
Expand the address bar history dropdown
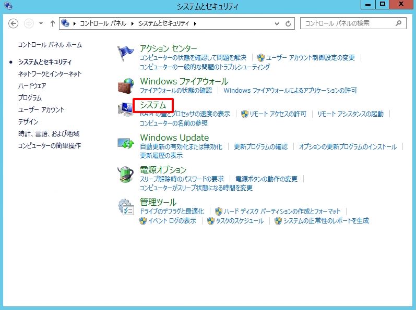277,24
